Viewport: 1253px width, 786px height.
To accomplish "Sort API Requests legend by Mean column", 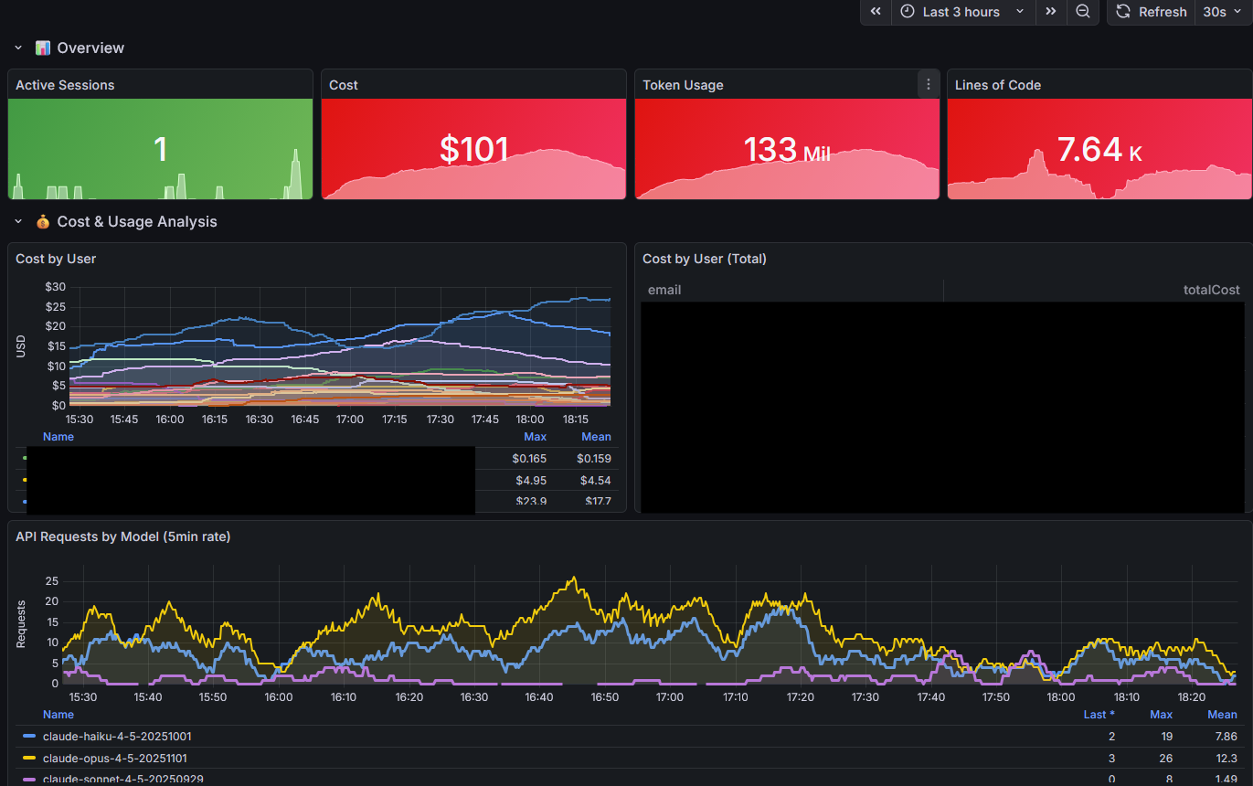I will (x=1222, y=715).
